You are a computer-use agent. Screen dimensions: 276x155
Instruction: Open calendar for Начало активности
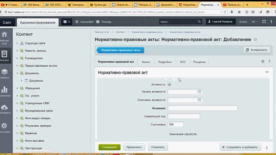point(199,92)
